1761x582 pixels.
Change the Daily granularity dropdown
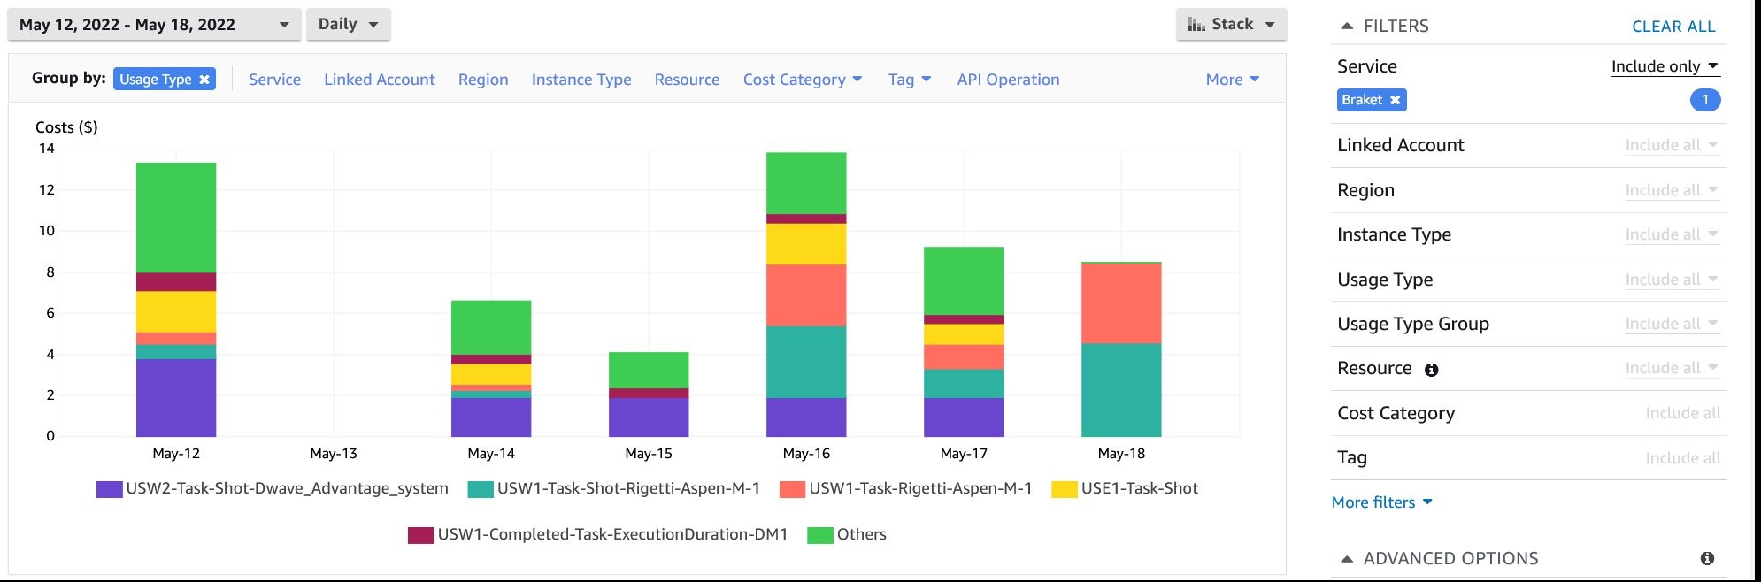pos(348,25)
